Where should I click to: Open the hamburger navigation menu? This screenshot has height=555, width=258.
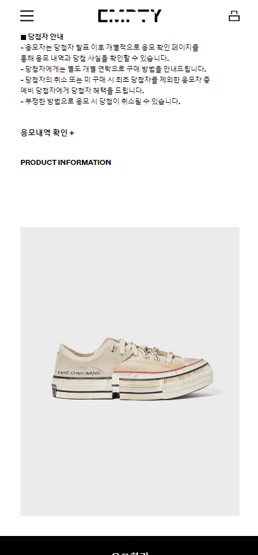(27, 16)
